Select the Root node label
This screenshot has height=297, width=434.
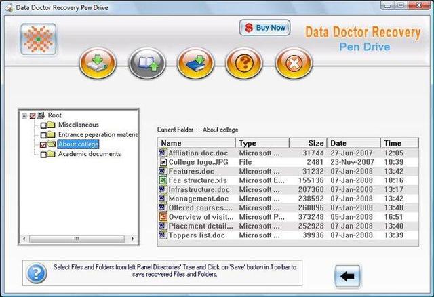[x=55, y=115]
